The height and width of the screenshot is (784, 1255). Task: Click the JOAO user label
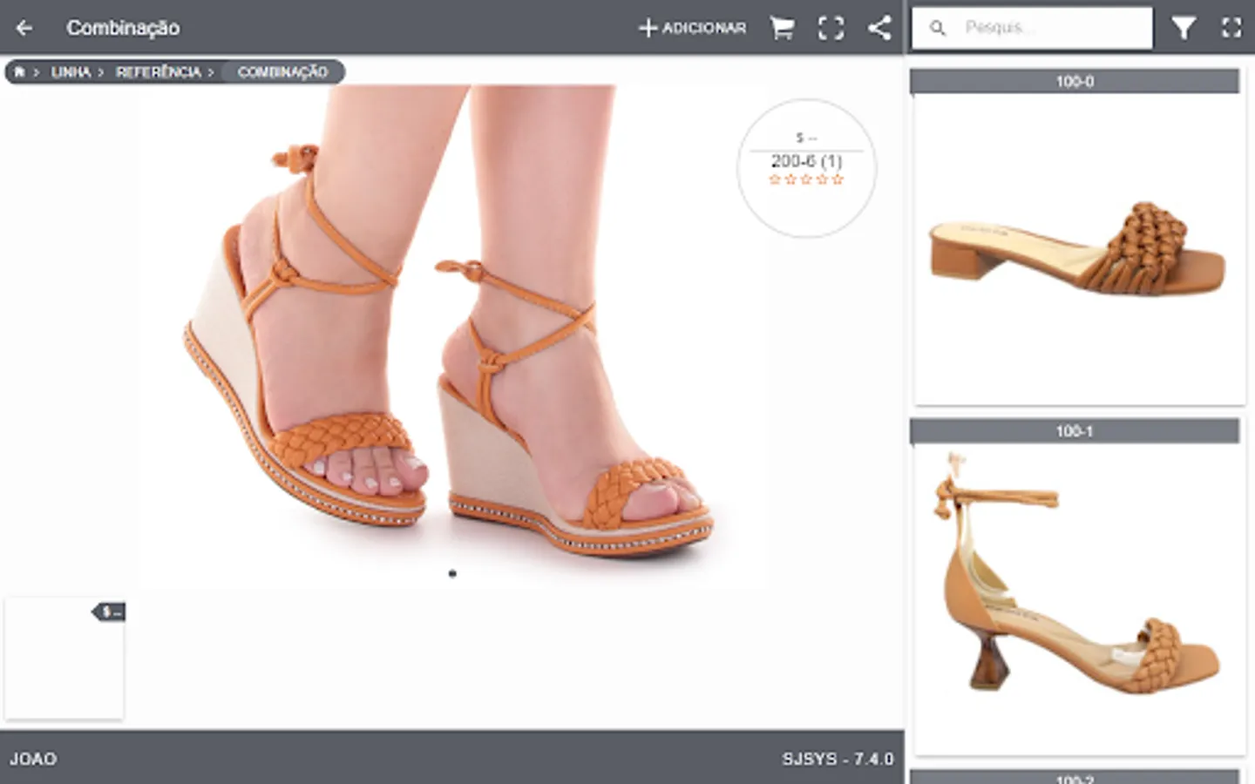pos(33,759)
